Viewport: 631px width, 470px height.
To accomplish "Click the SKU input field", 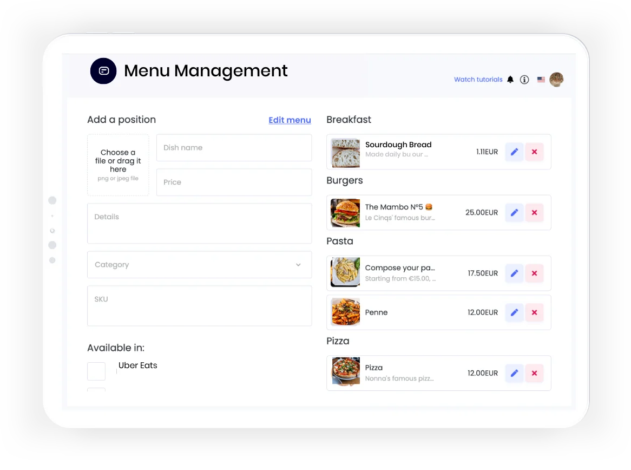I will click(200, 306).
